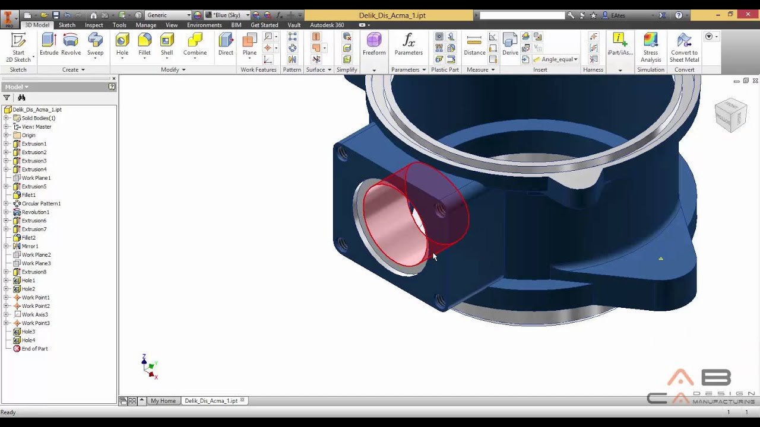Open the Environments ribbon tab
The image size is (760, 427).
204,25
